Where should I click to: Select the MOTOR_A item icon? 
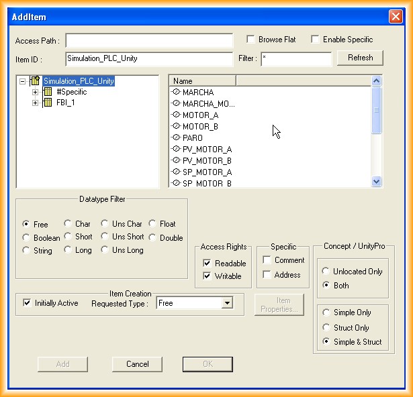[x=177, y=115]
